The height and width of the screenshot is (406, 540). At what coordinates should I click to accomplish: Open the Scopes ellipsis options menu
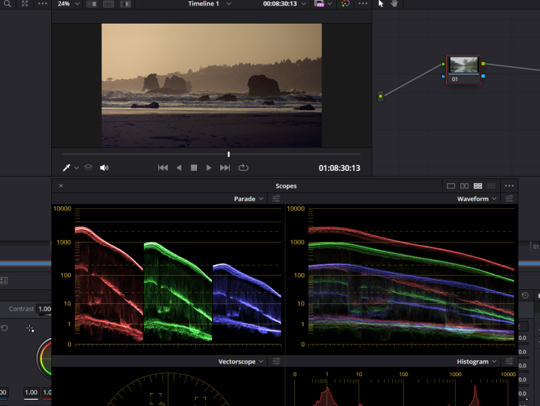coord(509,186)
